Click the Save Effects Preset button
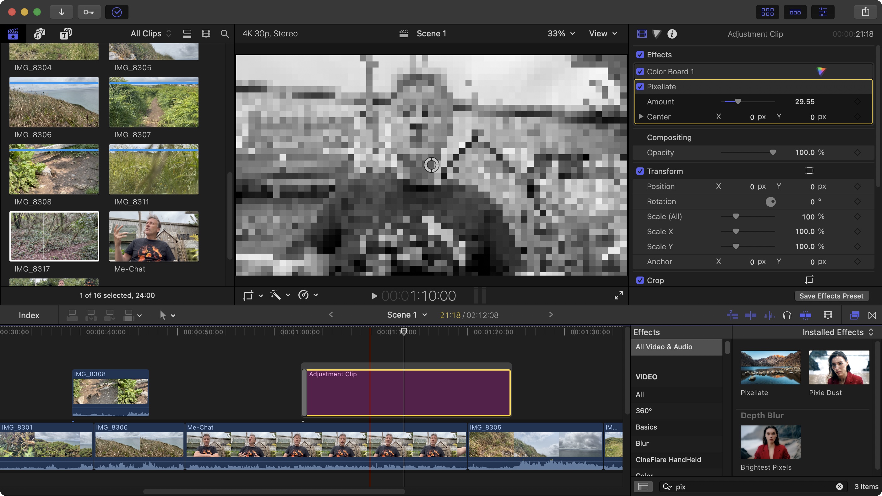 pyautogui.click(x=832, y=296)
